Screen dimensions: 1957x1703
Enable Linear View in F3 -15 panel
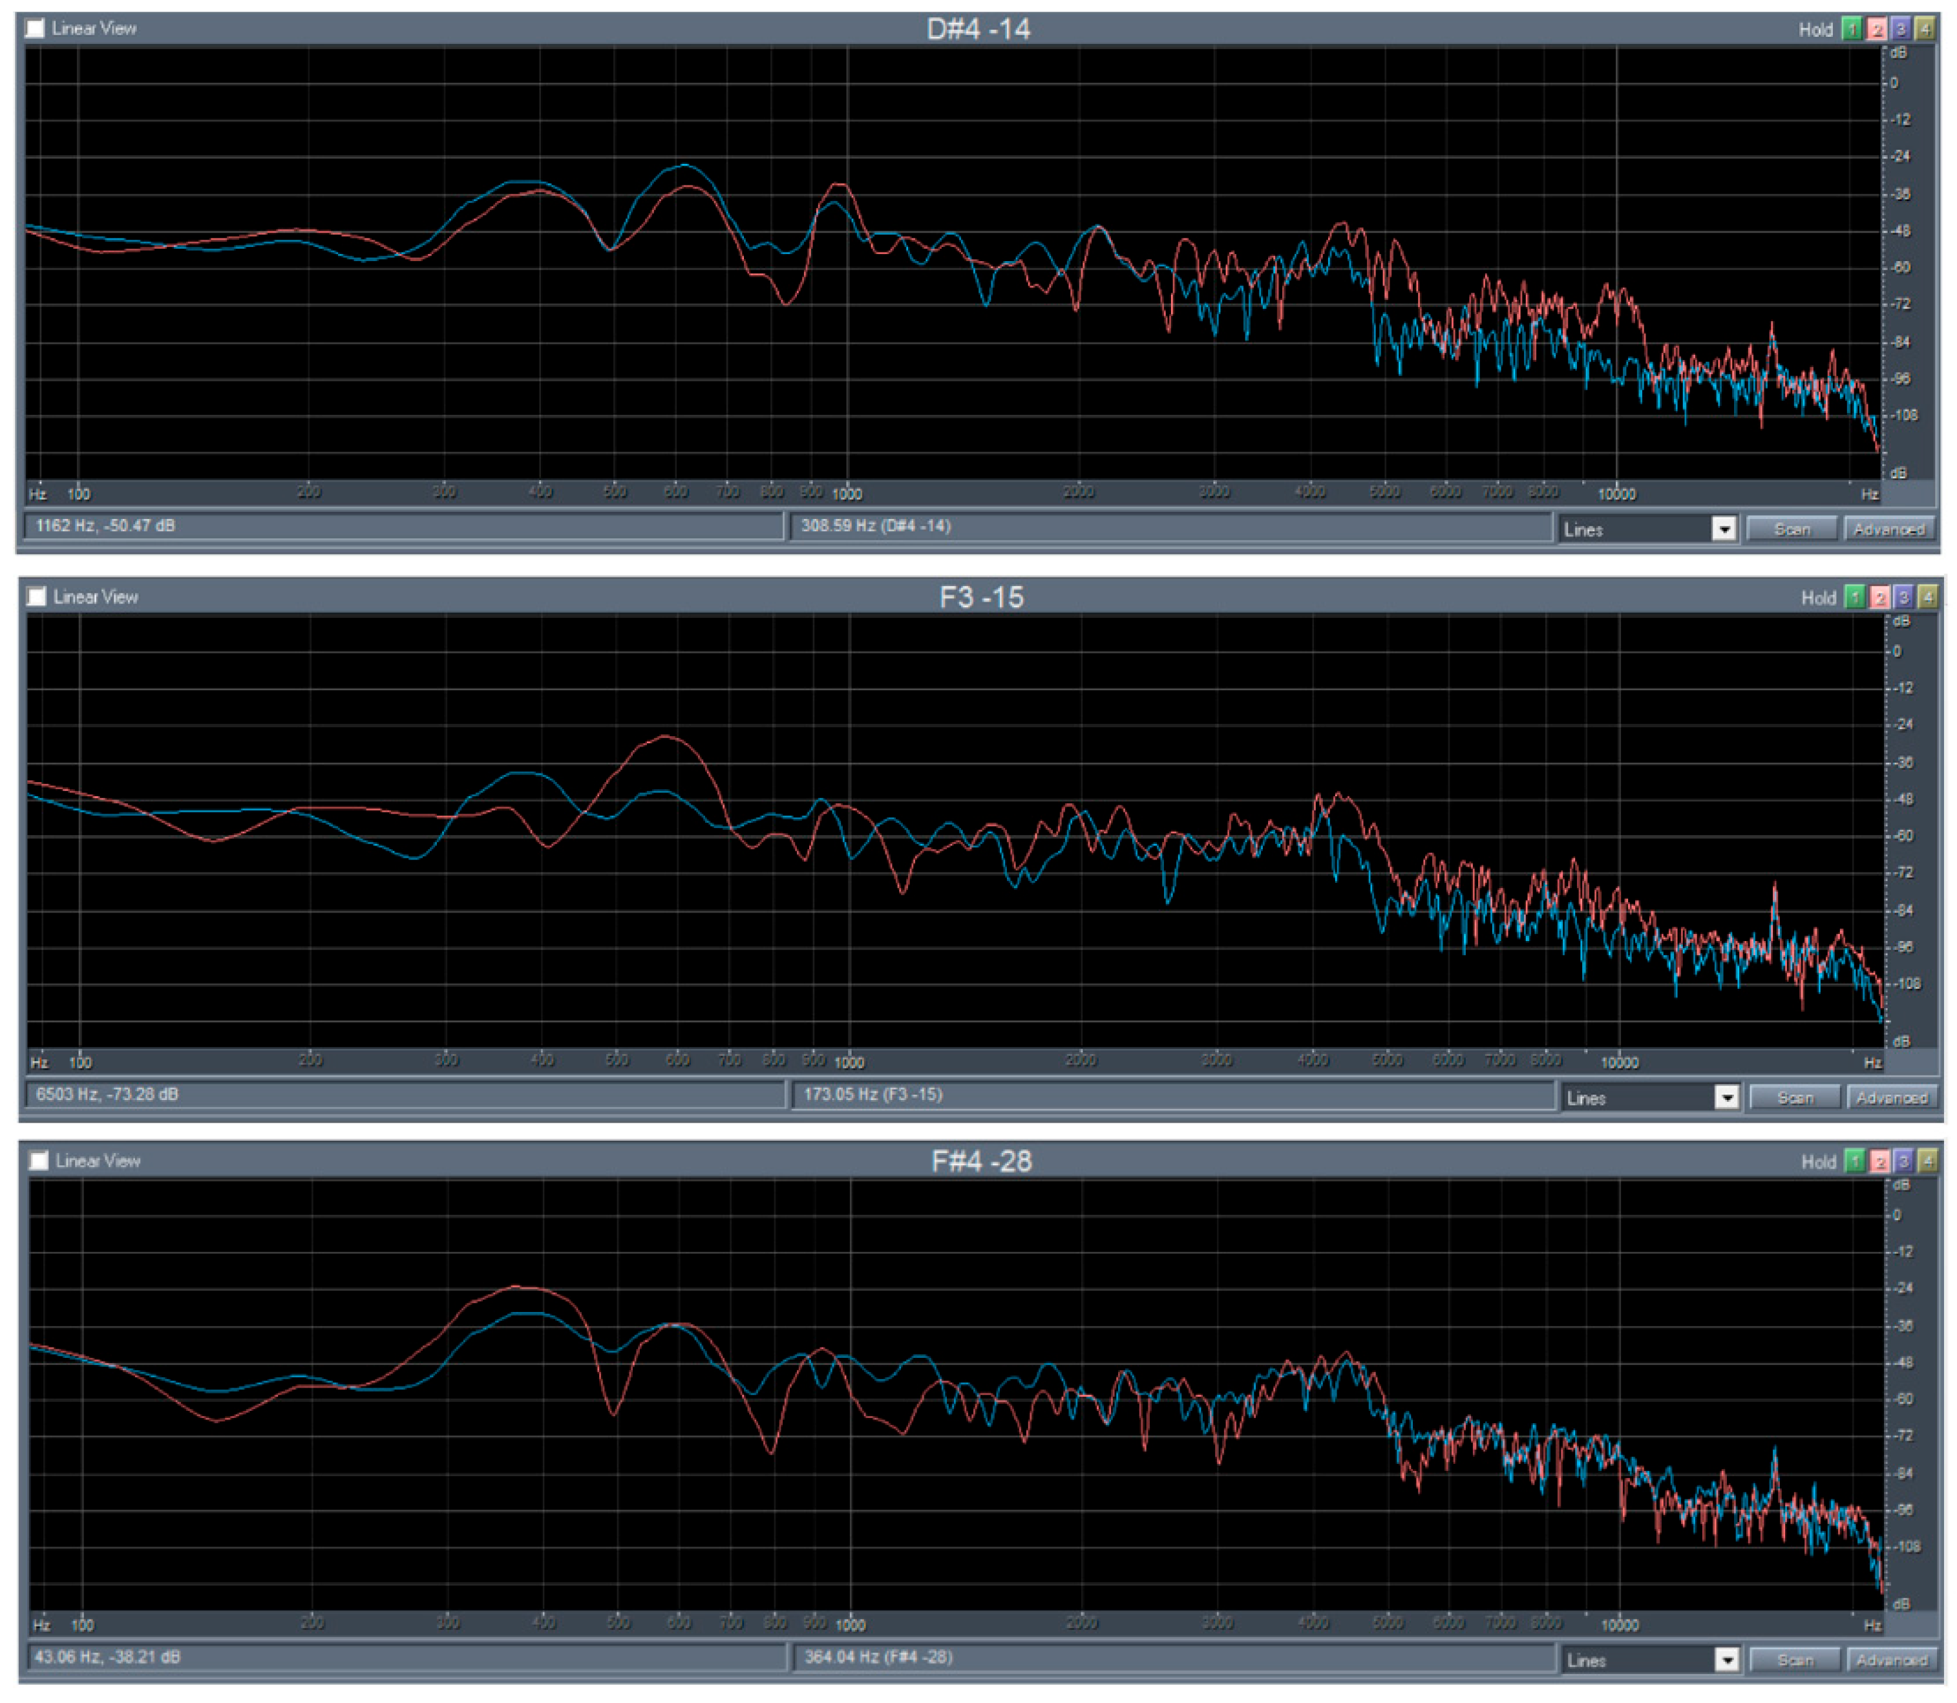tap(37, 597)
